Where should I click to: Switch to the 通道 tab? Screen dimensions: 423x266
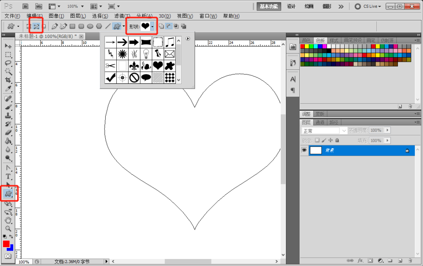click(x=320, y=122)
